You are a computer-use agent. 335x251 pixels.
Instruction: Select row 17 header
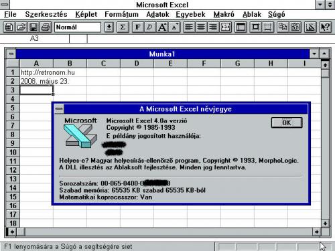tap(13, 214)
